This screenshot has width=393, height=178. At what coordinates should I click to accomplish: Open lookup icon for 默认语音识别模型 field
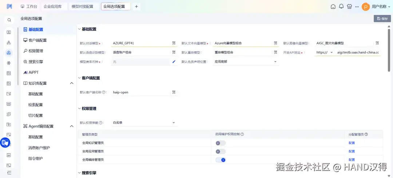174,52
